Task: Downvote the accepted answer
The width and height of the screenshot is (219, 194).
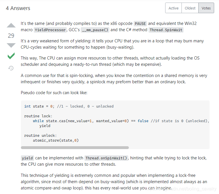Action: [11, 45]
